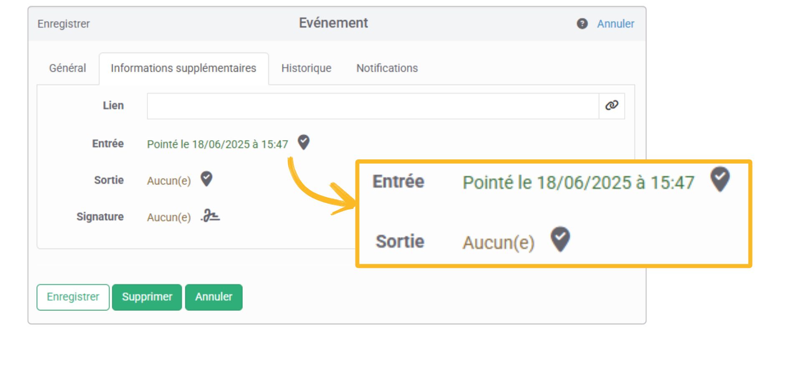Viewport: 801px width, 373px height.
Task: Click the 'Pointé le 18/06/2025 à 15:47' text
Action: pyautogui.click(x=217, y=144)
